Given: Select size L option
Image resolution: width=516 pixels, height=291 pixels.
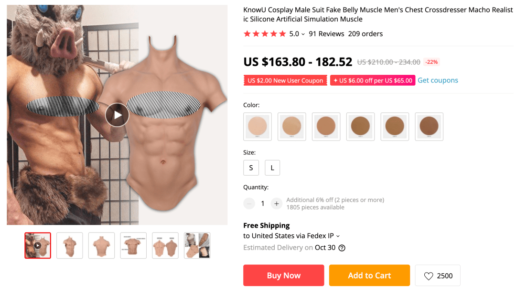Looking at the screenshot, I should coord(272,168).
